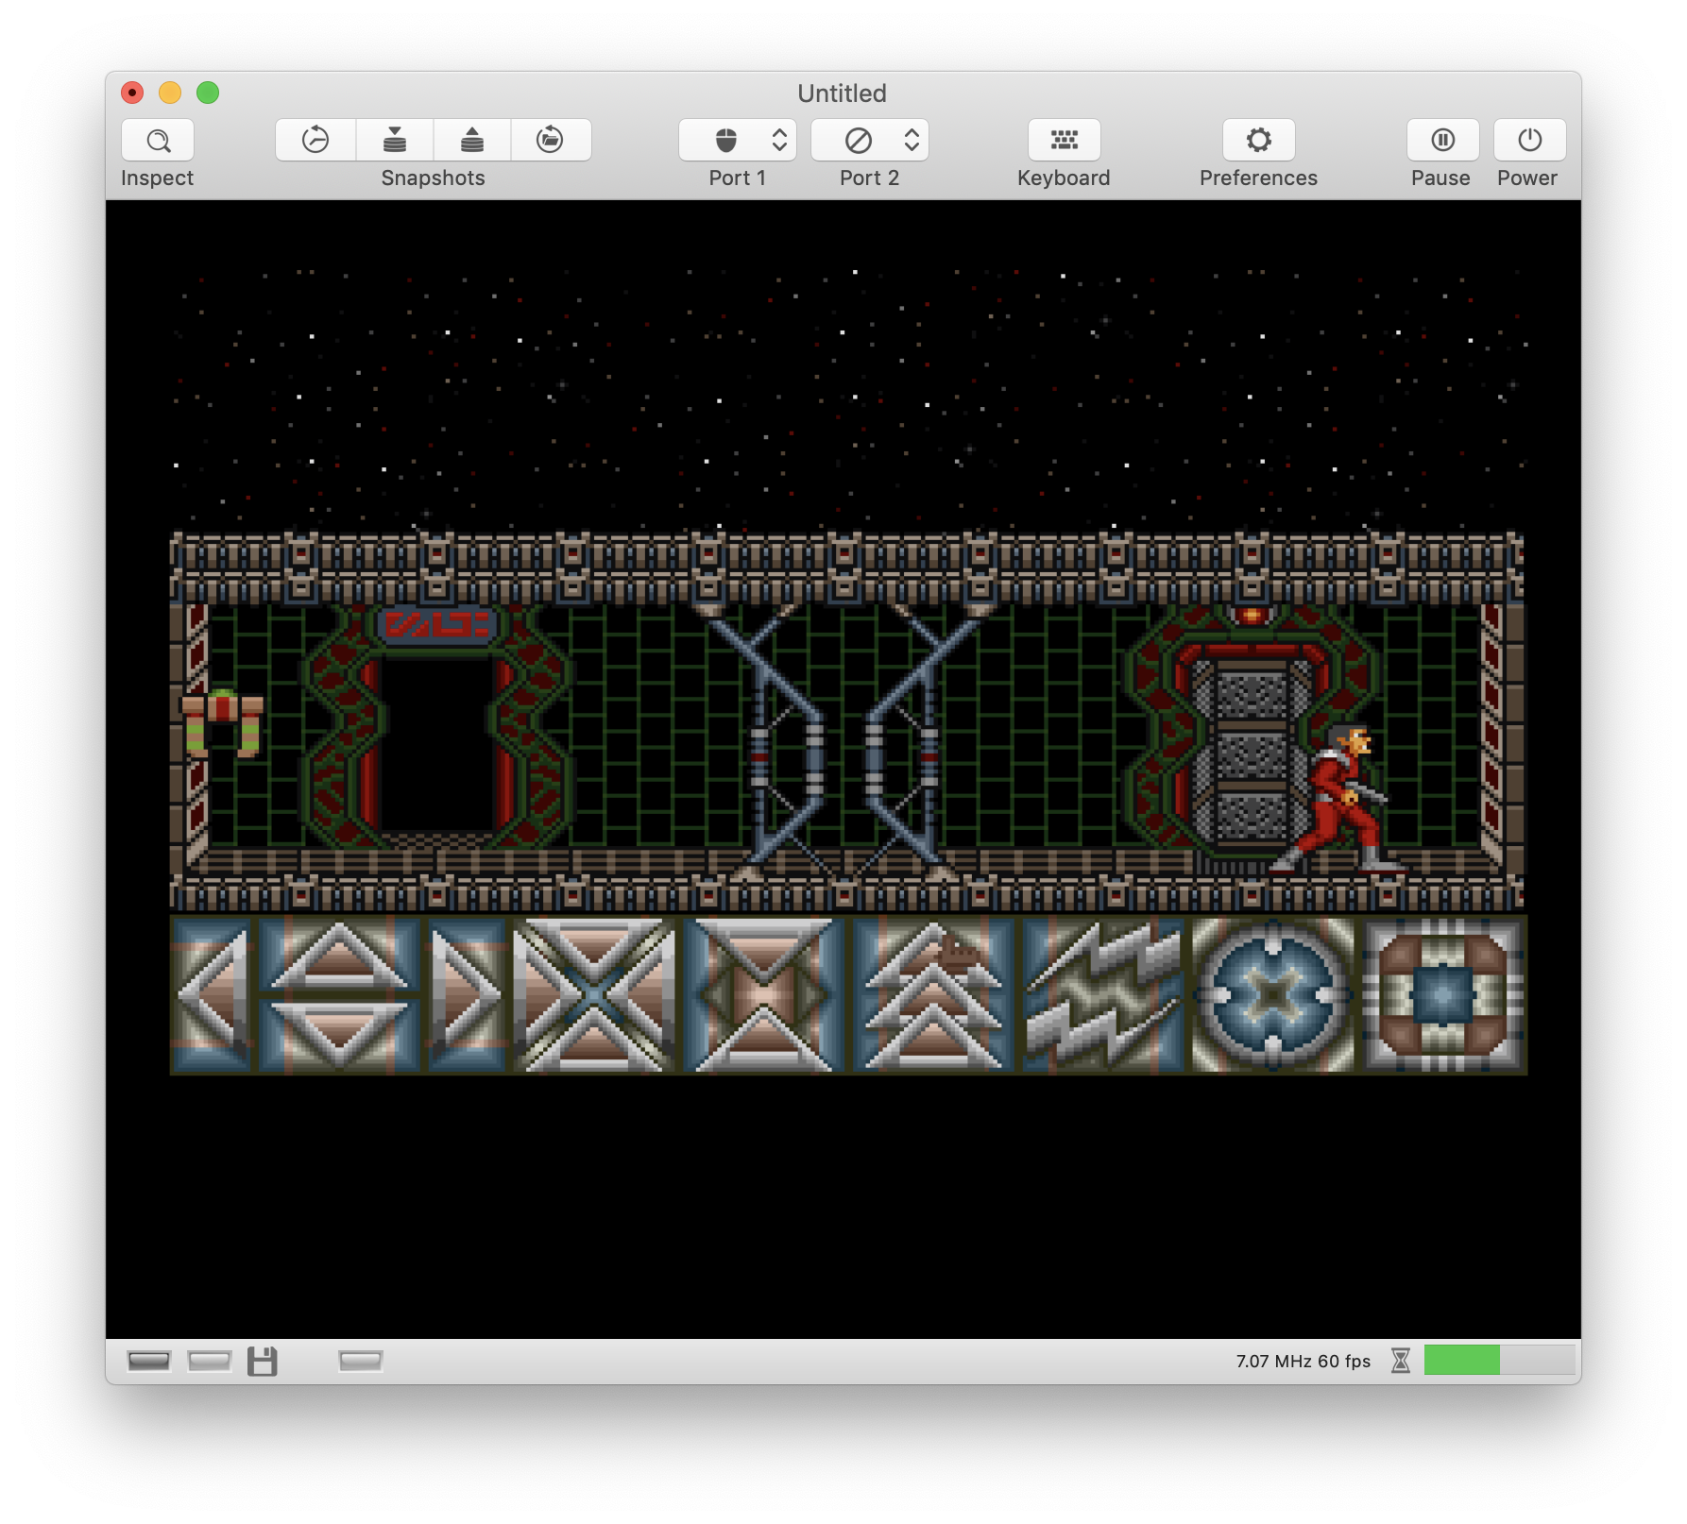This screenshot has height=1524, width=1687.
Task: Click the "Untitled" window title
Action: point(843,93)
